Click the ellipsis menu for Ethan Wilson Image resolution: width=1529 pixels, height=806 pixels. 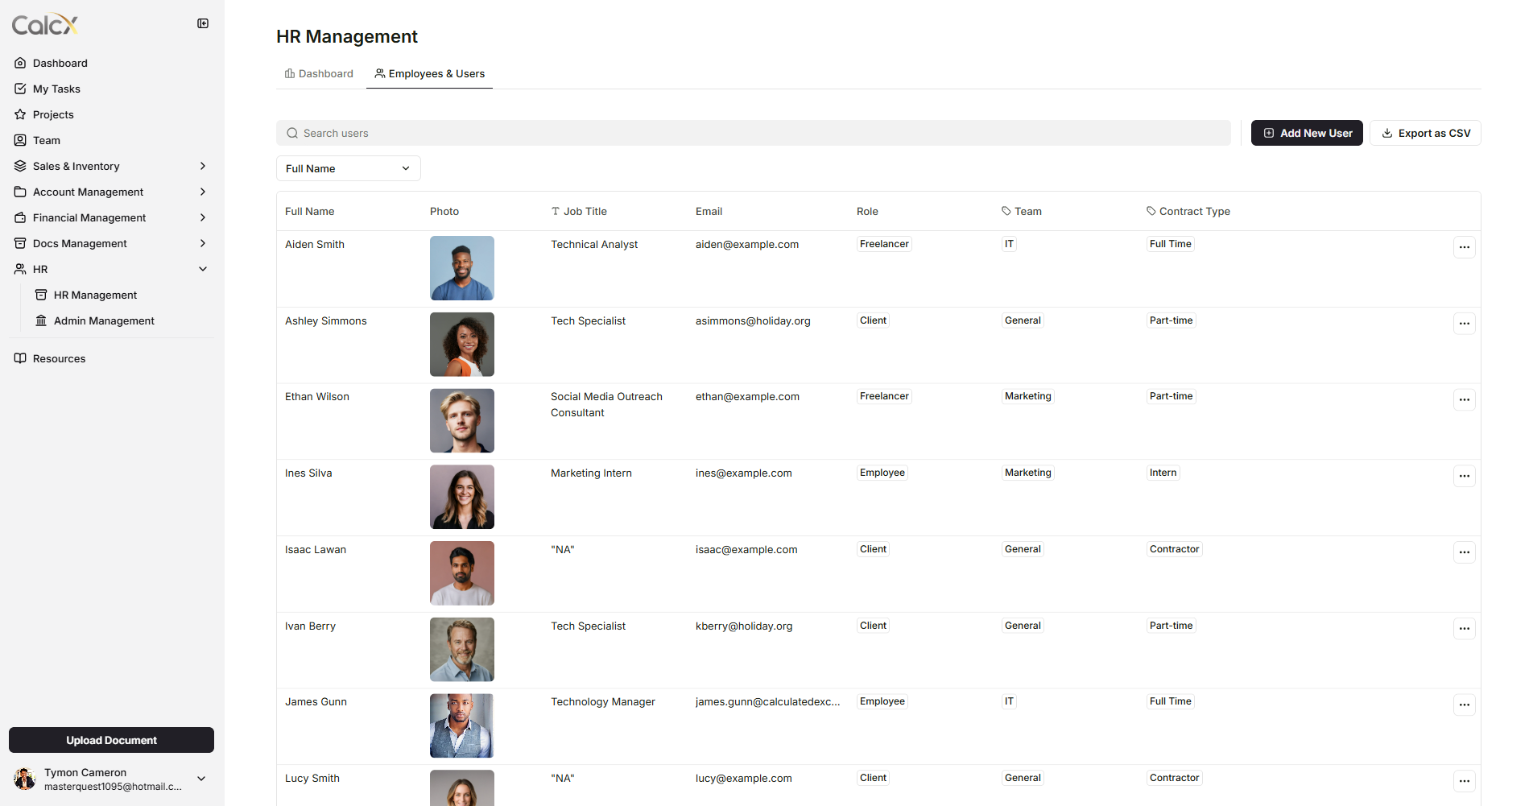tap(1464, 399)
